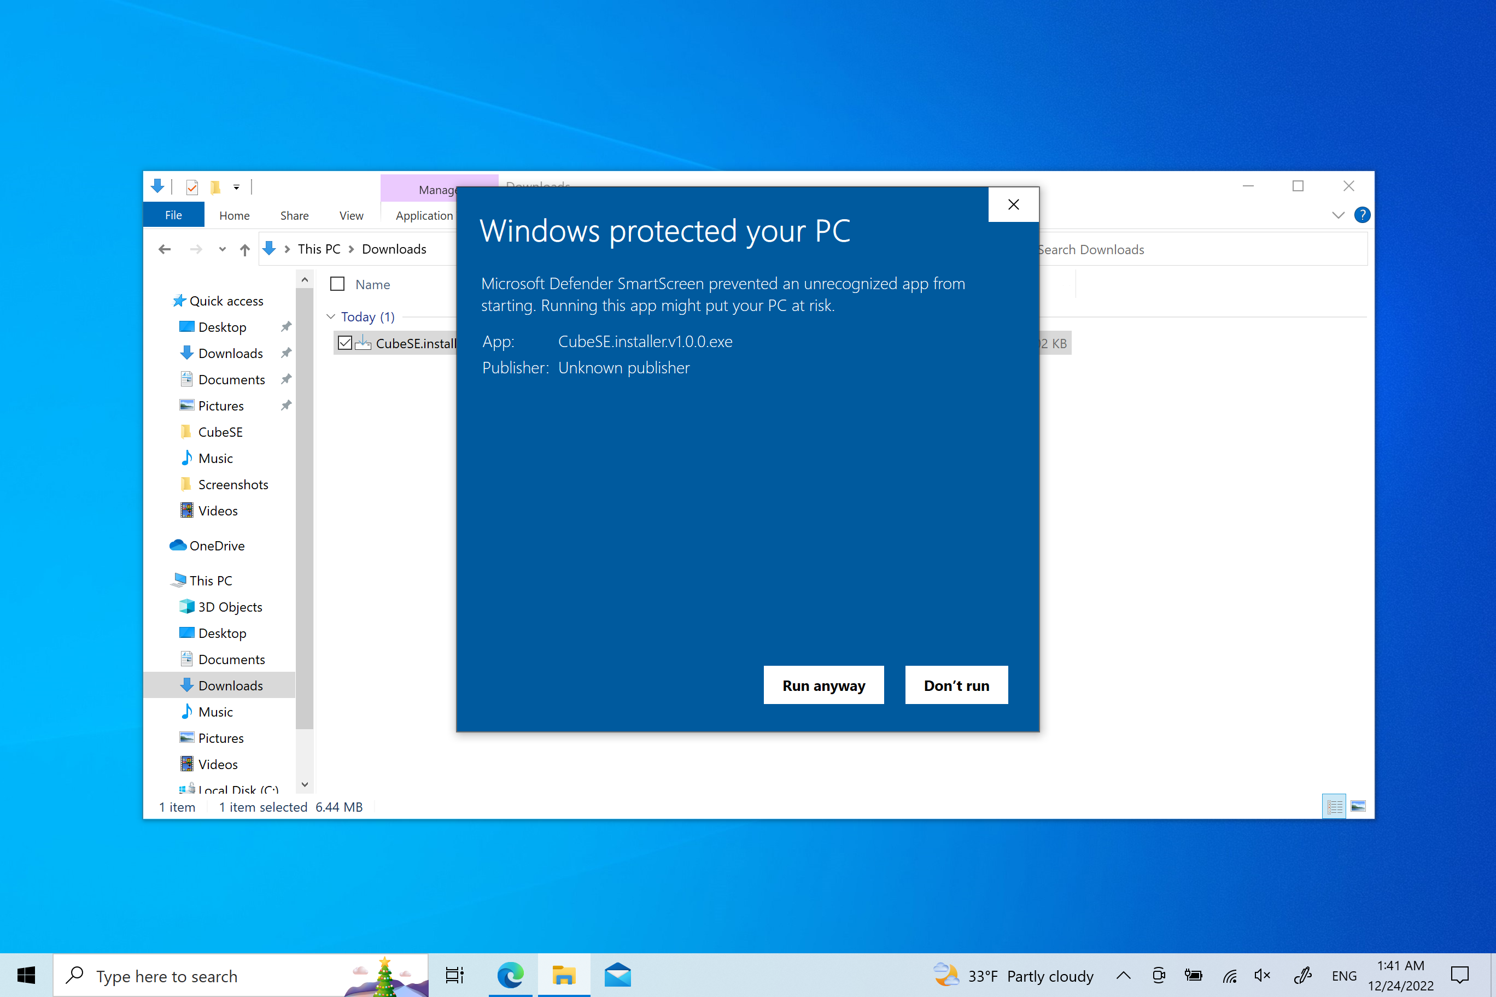Open Task View on taskbar
This screenshot has width=1496, height=997.
[455, 975]
